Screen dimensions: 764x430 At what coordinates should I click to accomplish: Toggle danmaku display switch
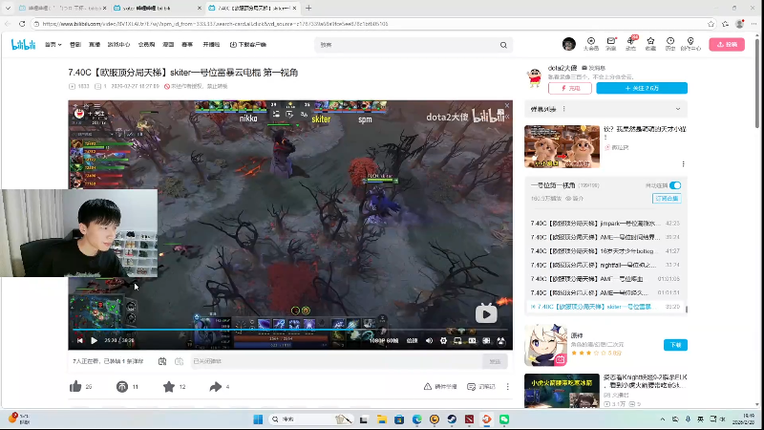click(162, 361)
